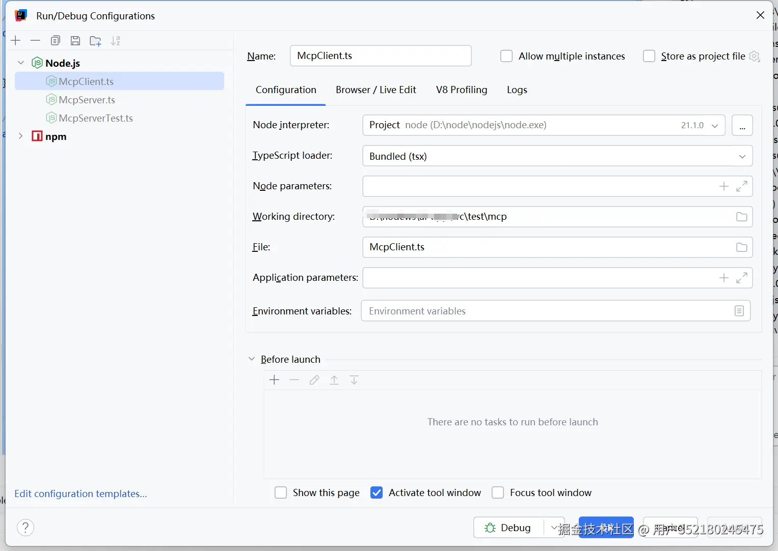778x551 pixels.
Task: Expand the npm tree node
Action: [x=20, y=136]
